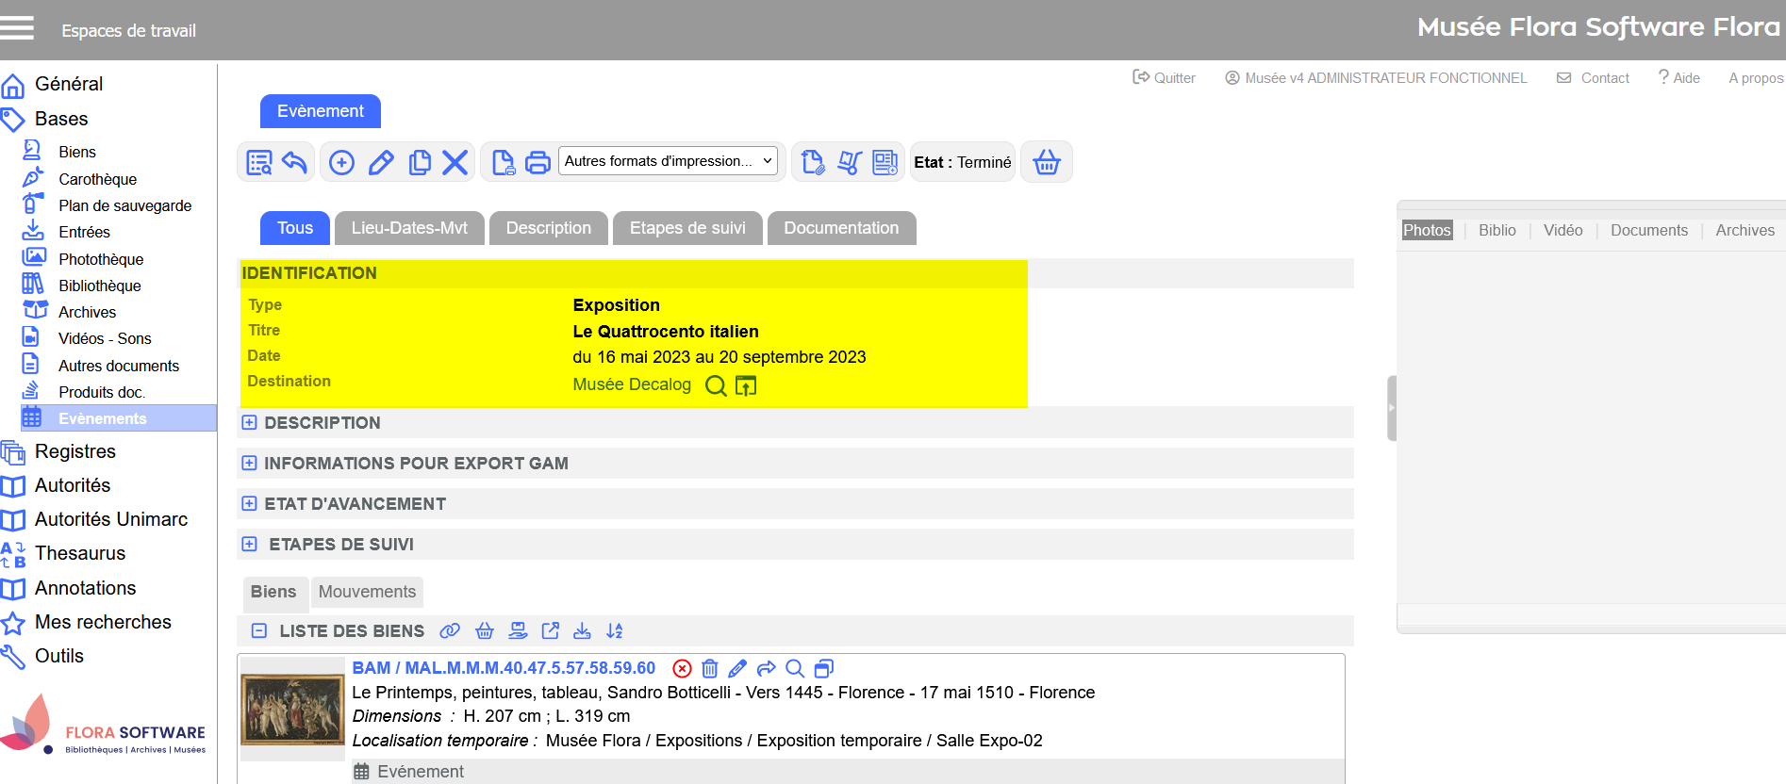The height and width of the screenshot is (784, 1786).
Task: Sort the list of biens alphabetically
Action: click(x=615, y=630)
